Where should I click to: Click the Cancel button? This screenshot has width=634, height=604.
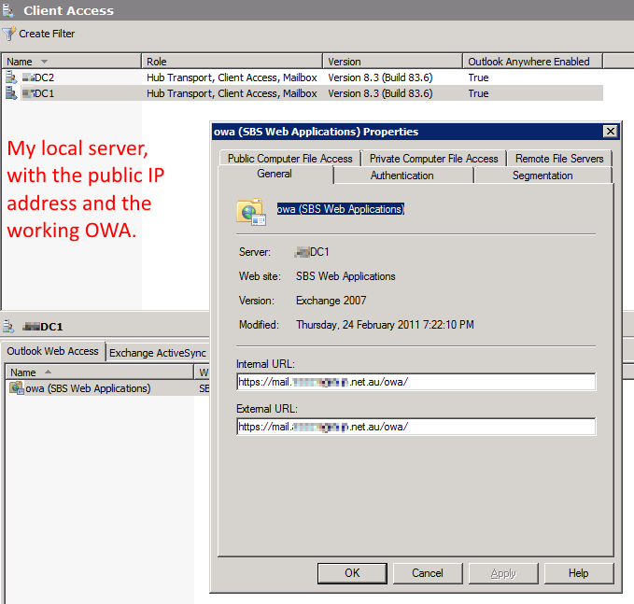[x=428, y=573]
